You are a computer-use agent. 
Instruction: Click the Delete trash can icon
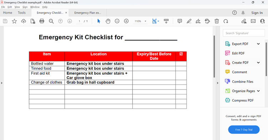pos(217,21)
